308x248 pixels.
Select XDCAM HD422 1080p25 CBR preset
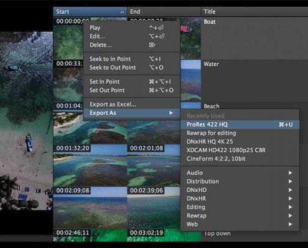pos(240,150)
